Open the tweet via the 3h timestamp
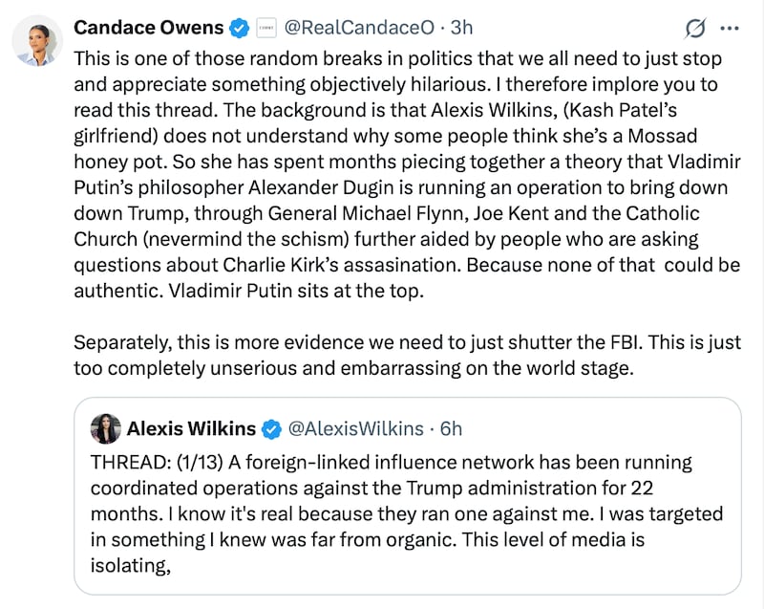 tap(463, 28)
